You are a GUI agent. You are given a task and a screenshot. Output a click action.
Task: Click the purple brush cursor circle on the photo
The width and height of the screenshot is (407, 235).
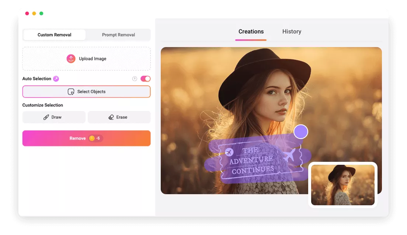(301, 132)
